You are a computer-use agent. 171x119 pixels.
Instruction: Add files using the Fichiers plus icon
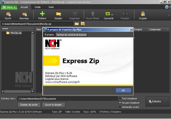(x=42, y=14)
